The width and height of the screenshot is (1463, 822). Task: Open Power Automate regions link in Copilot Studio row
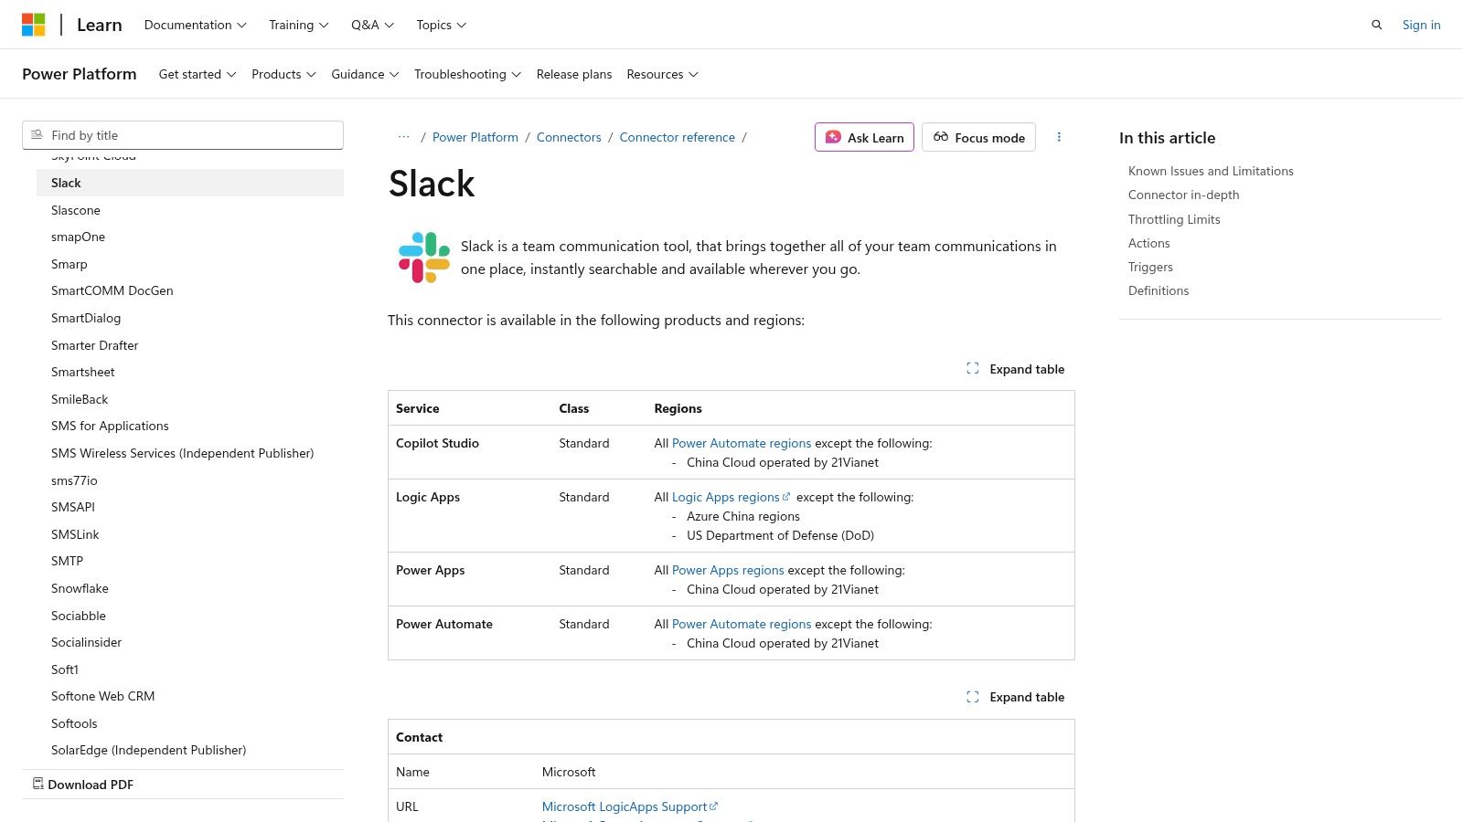click(742, 443)
